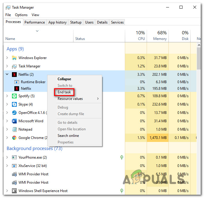Expand the Google Chrome process group
The height and width of the screenshot is (198, 204).
click(7, 137)
